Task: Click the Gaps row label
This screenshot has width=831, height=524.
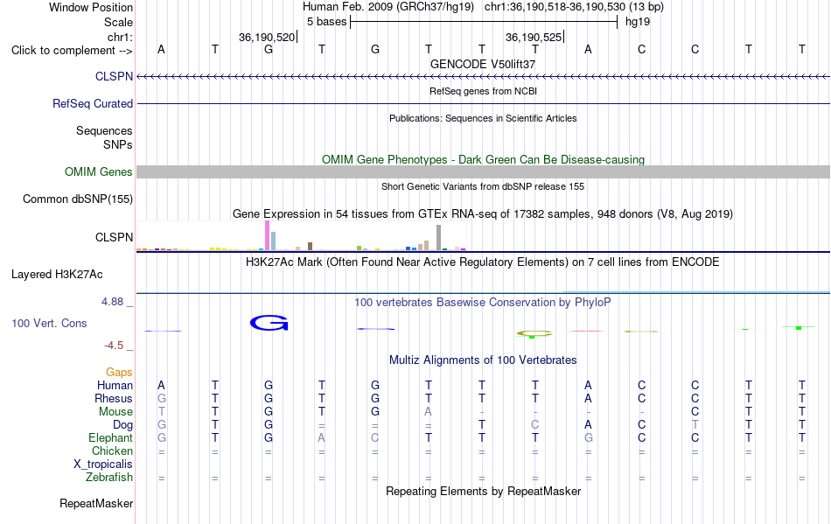Action: [x=119, y=373]
